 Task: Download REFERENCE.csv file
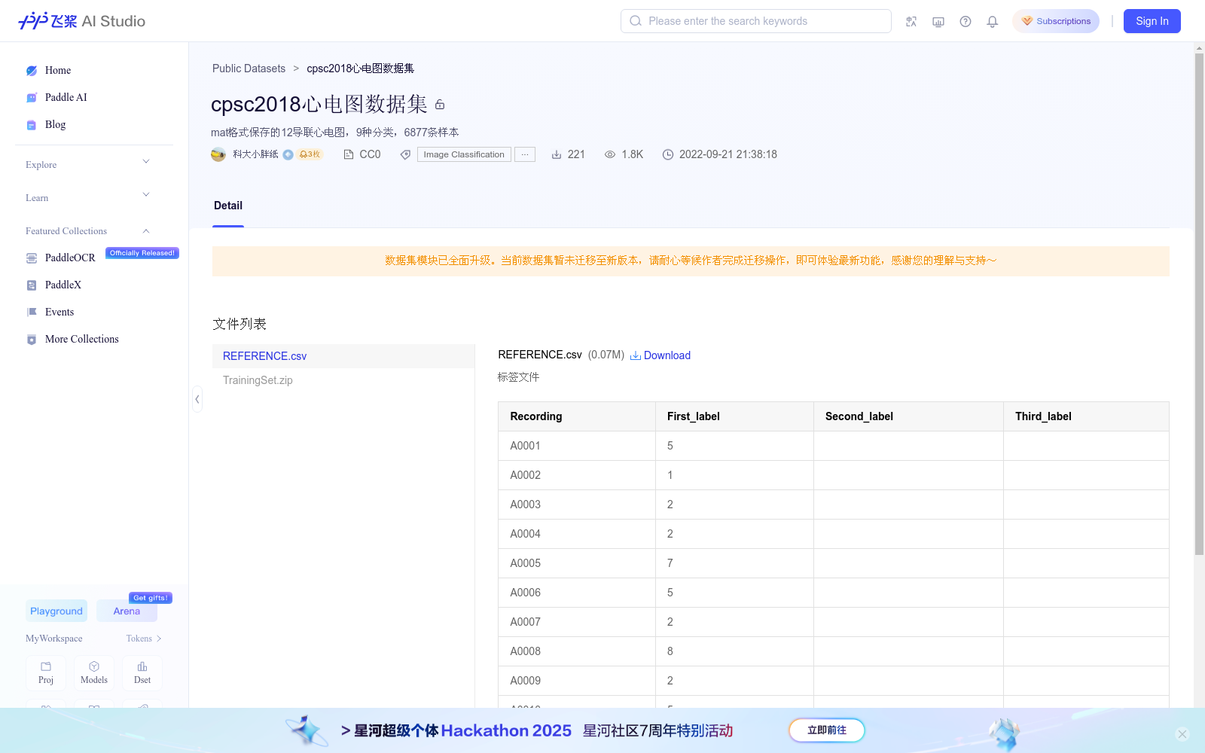tap(660, 355)
